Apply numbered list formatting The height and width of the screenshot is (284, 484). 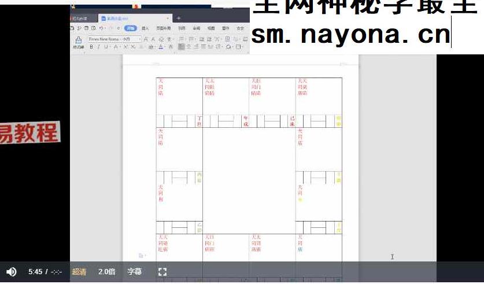pyautogui.click(x=191, y=39)
